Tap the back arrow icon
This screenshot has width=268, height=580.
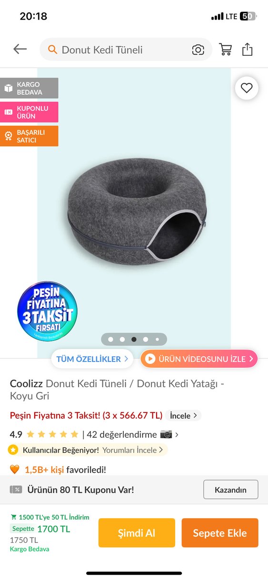pyautogui.click(x=20, y=49)
